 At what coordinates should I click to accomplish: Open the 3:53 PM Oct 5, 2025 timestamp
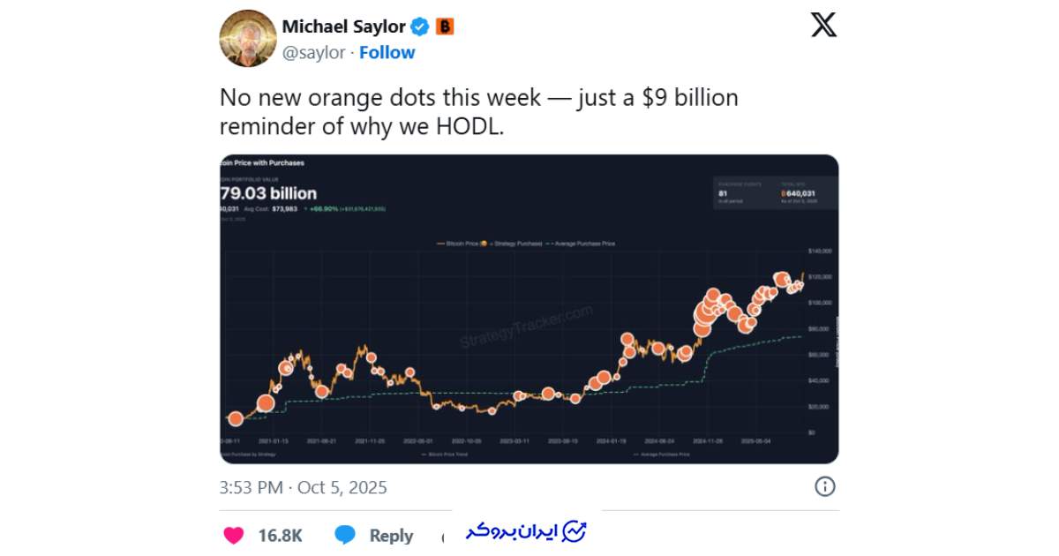tap(304, 487)
